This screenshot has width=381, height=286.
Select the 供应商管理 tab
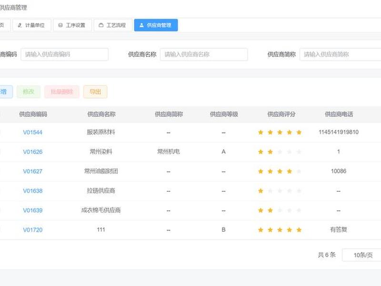point(156,25)
